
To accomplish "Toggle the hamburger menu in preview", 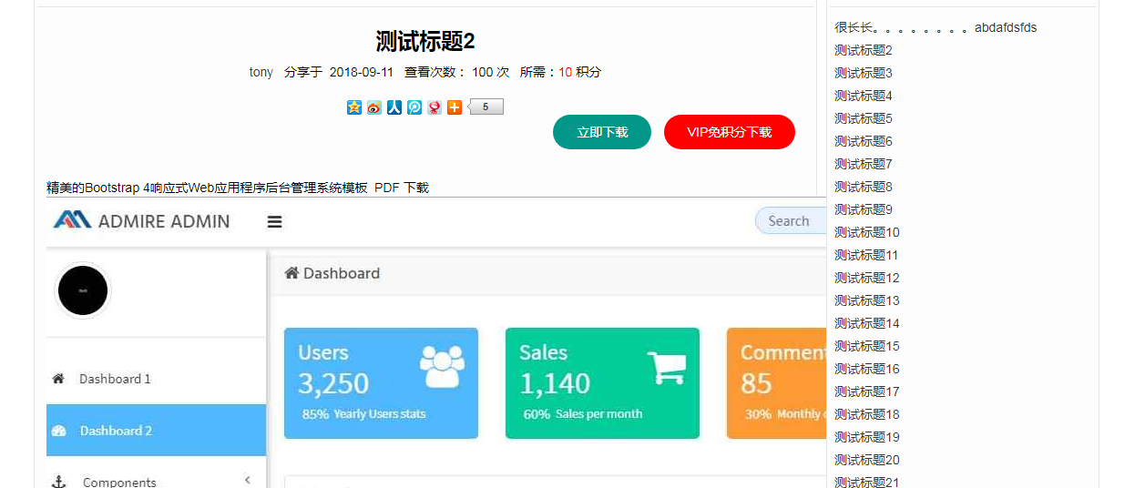I will (274, 221).
